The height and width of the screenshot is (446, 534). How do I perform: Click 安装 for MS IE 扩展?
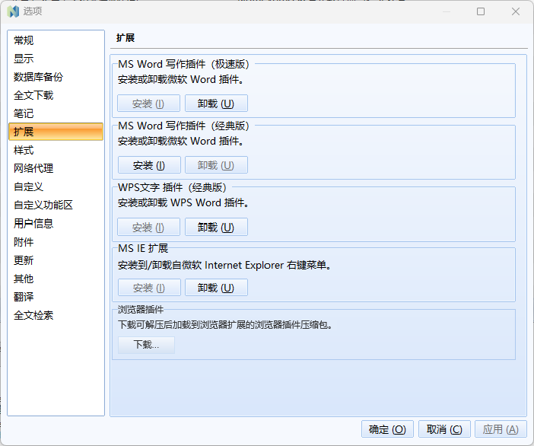[x=149, y=288]
